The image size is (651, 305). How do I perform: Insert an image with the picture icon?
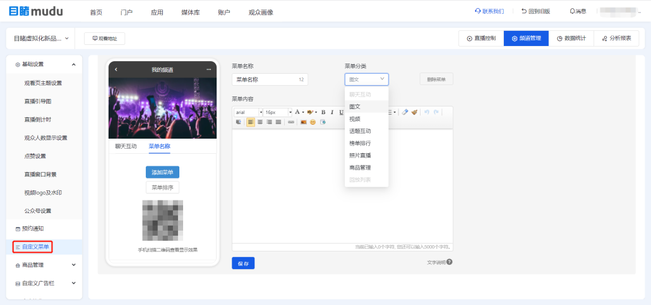tap(304, 122)
